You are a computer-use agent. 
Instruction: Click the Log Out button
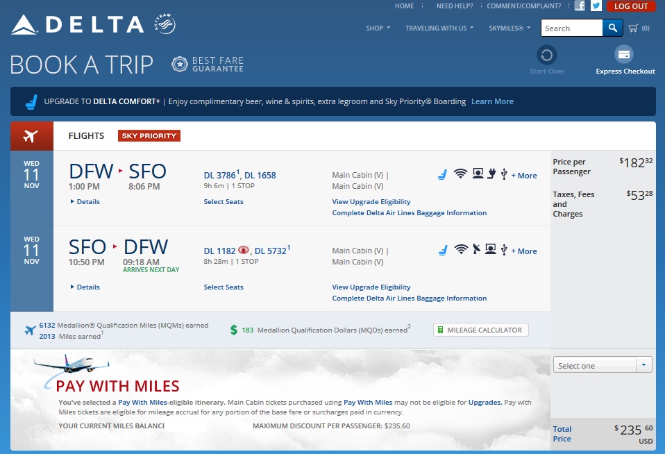630,6
